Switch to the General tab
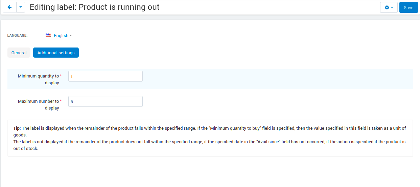 pyautogui.click(x=19, y=53)
